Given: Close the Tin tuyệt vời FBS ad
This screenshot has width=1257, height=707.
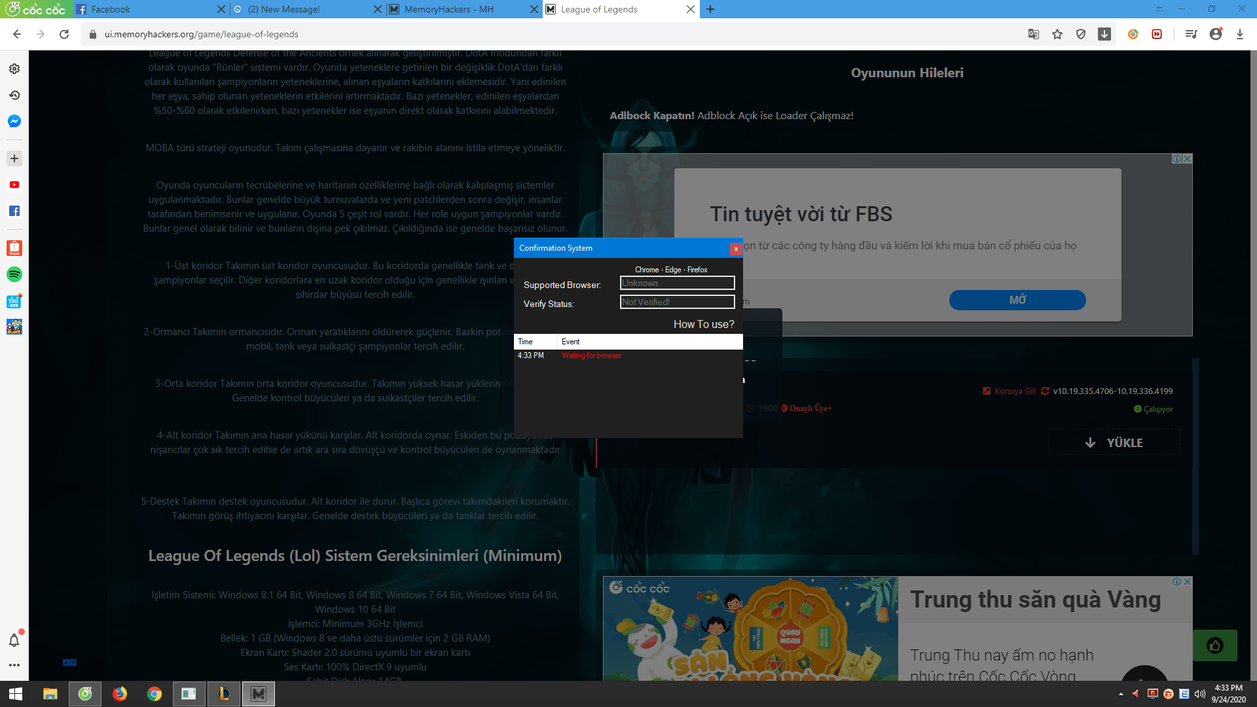Looking at the screenshot, I should [1187, 159].
